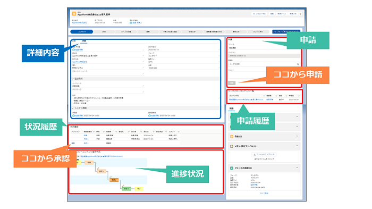Click the フロー名 field in application panel

point(264,48)
